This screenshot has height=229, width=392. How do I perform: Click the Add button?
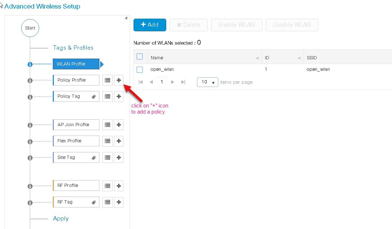pos(150,25)
